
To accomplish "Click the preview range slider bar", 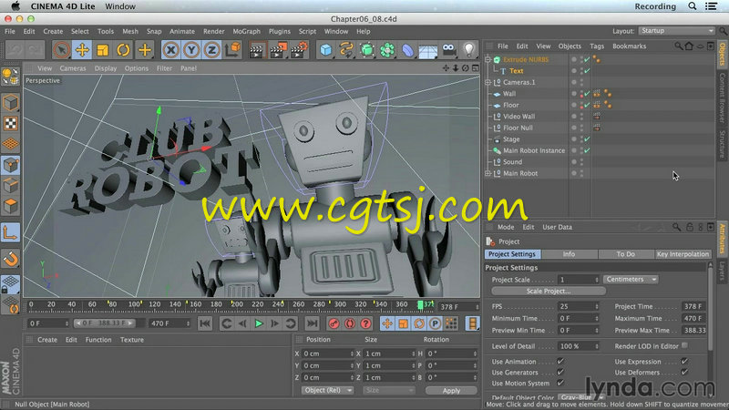I will (105, 323).
